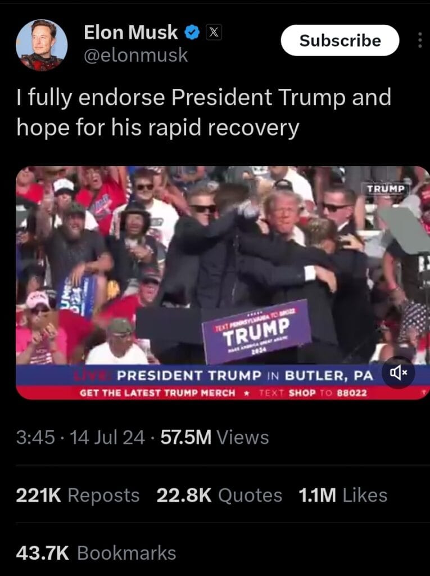This screenshot has height=576, width=430.
Task: View the 1.1M Likes list
Action: pos(343,495)
